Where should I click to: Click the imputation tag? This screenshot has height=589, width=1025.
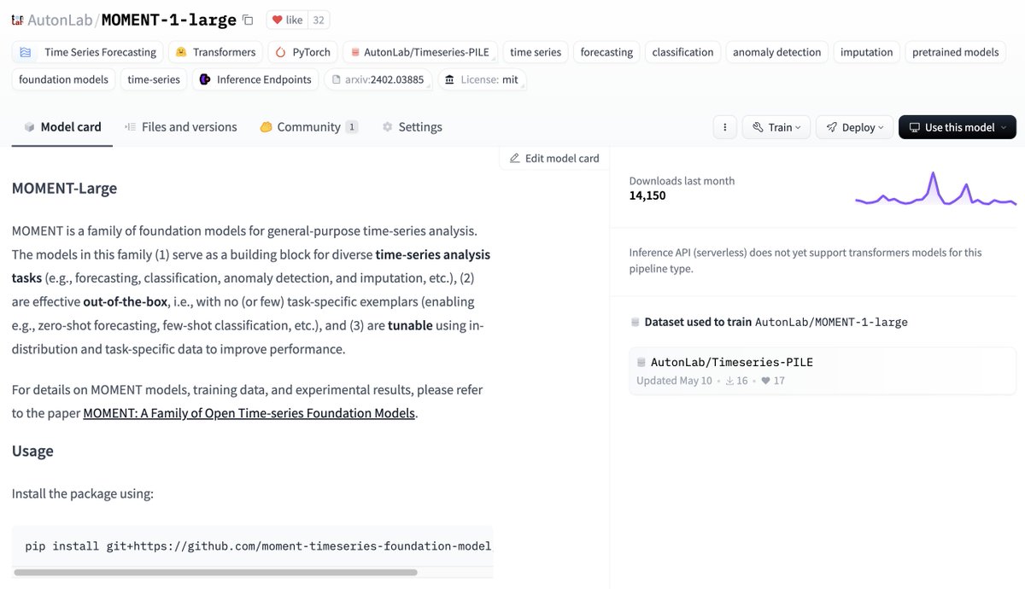pos(866,52)
